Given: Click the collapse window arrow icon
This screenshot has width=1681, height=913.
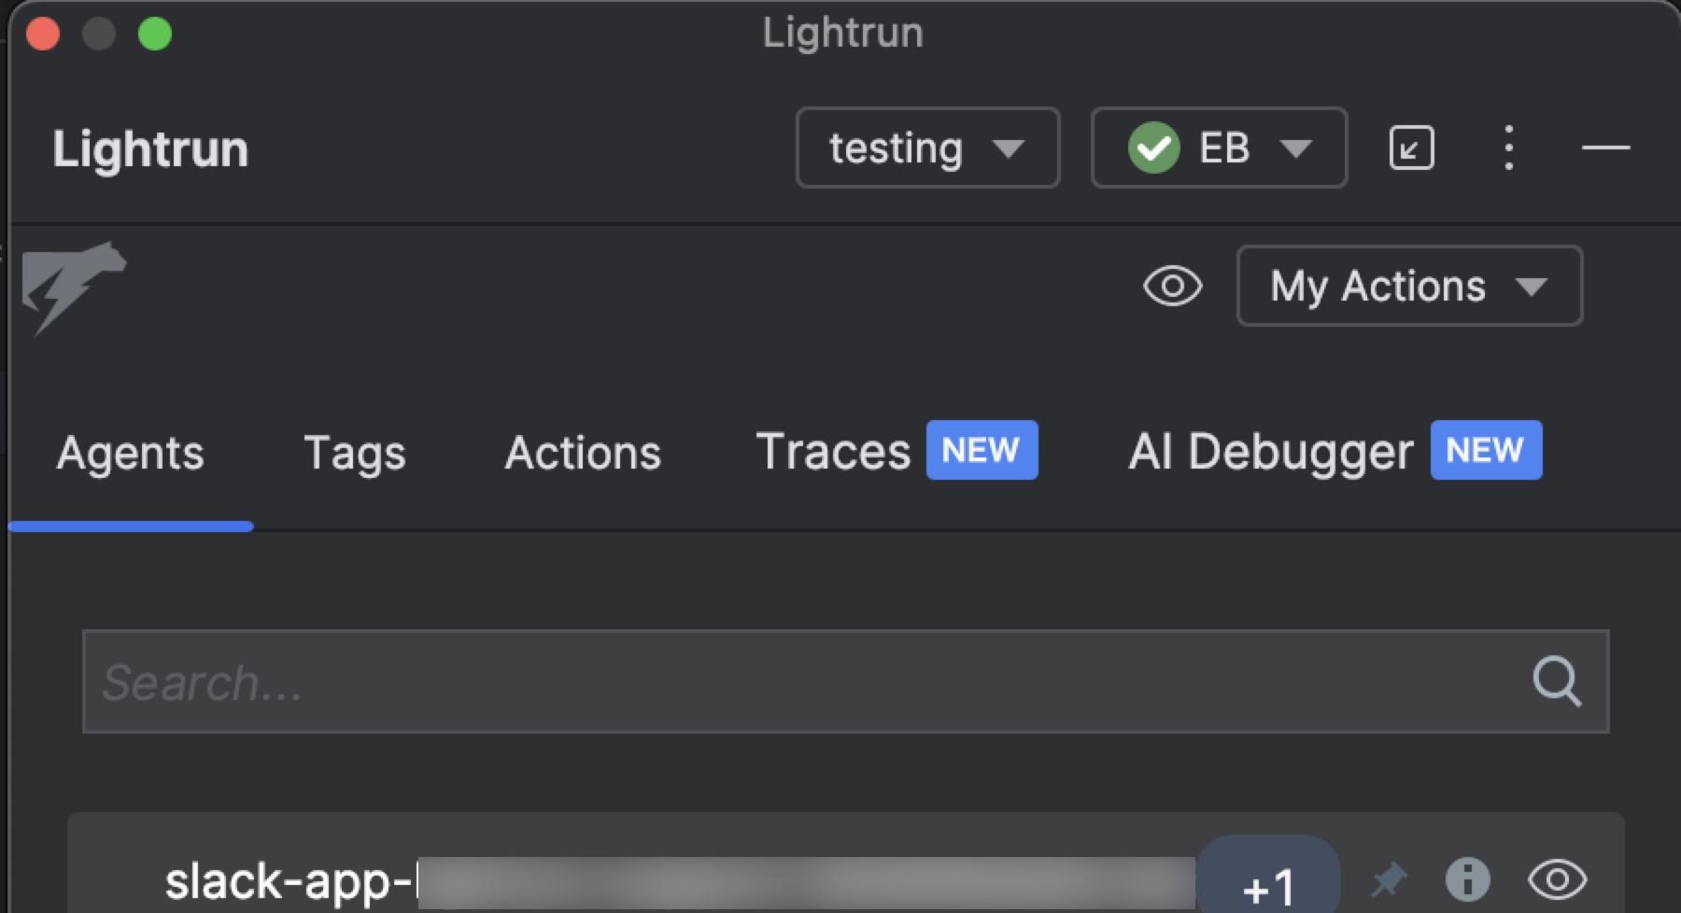Looking at the screenshot, I should (1411, 148).
